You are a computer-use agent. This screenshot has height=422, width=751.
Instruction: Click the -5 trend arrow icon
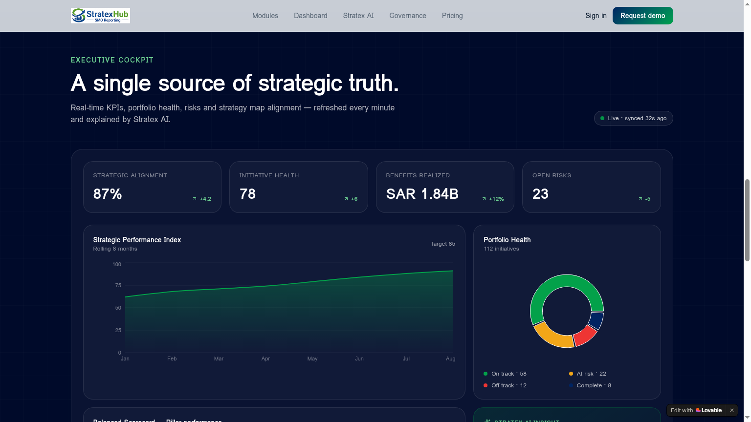(641, 199)
